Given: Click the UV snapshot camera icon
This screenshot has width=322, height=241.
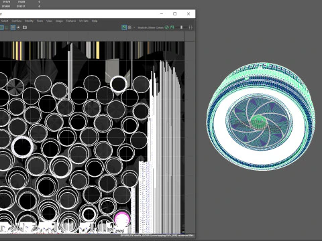Looking at the screenshot, I should 25,27.
